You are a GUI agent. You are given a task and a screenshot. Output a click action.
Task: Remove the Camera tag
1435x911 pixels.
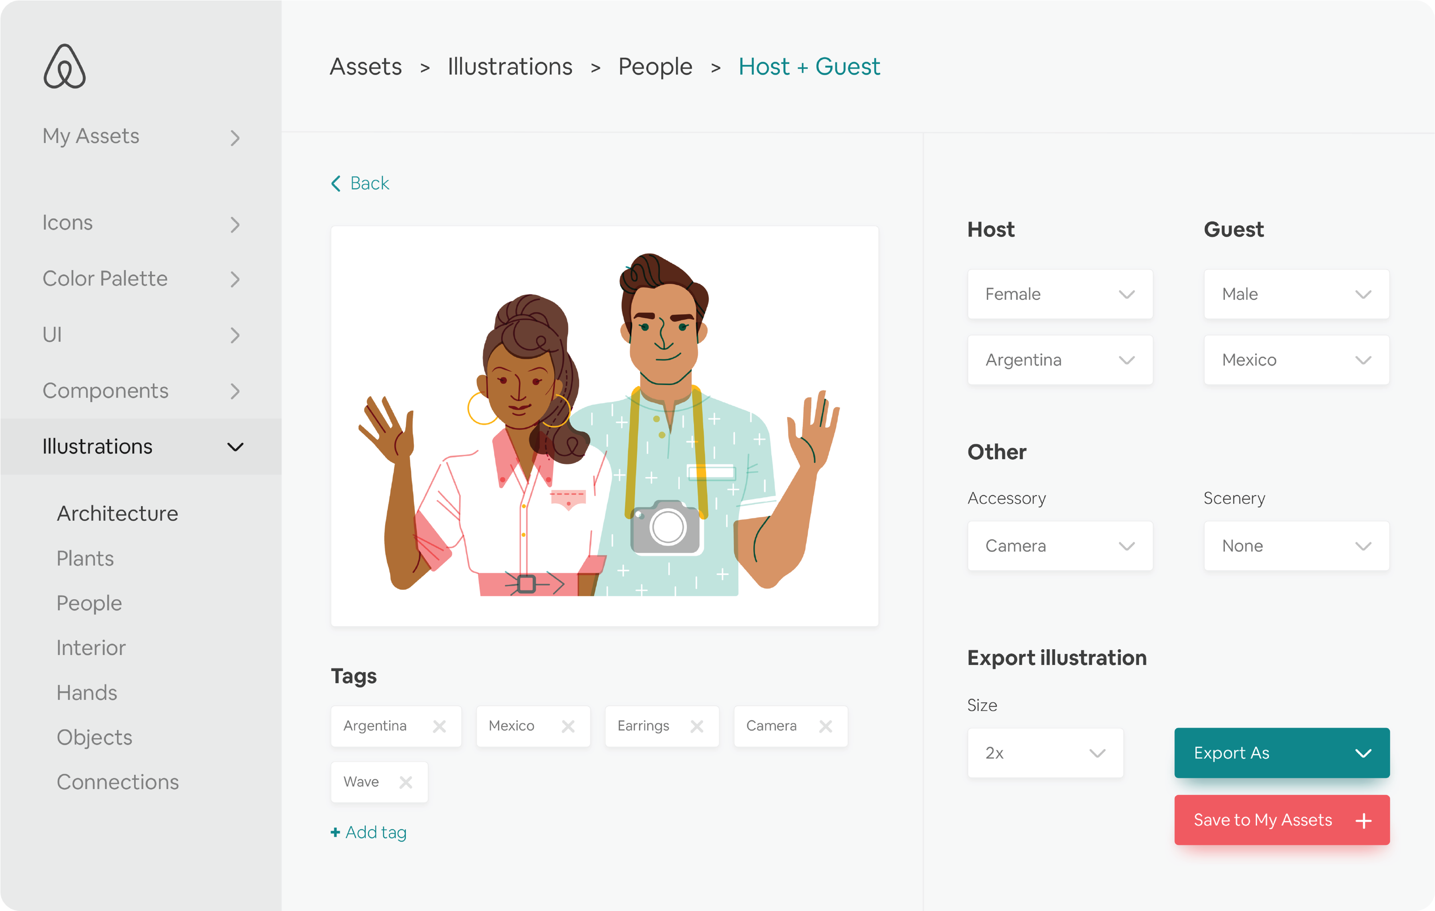click(825, 726)
